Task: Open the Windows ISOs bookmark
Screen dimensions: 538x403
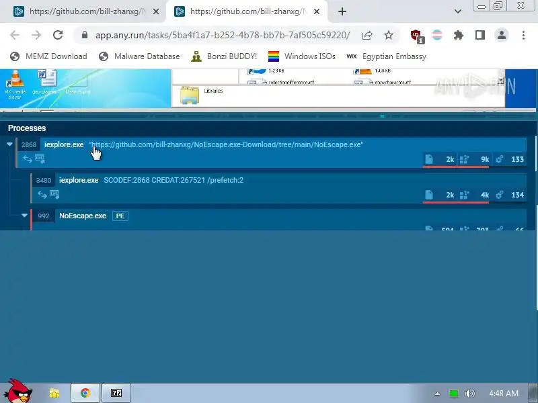Action: (x=301, y=56)
